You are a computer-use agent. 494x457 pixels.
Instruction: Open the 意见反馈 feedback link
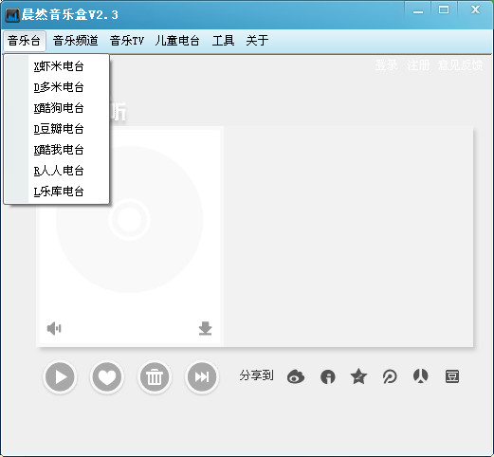[461, 65]
